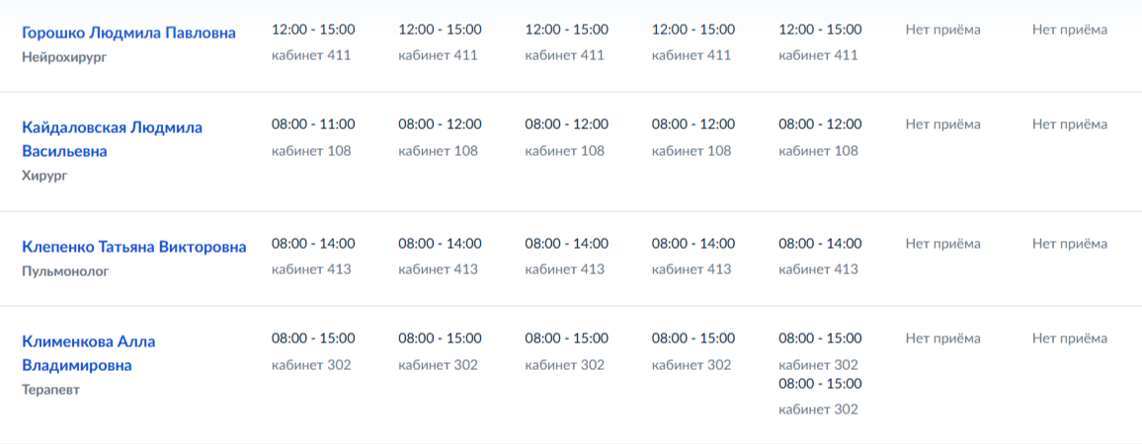
Task: Select Кайдаловская's last 08:00 - 12:00 slot
Action: click(x=820, y=124)
